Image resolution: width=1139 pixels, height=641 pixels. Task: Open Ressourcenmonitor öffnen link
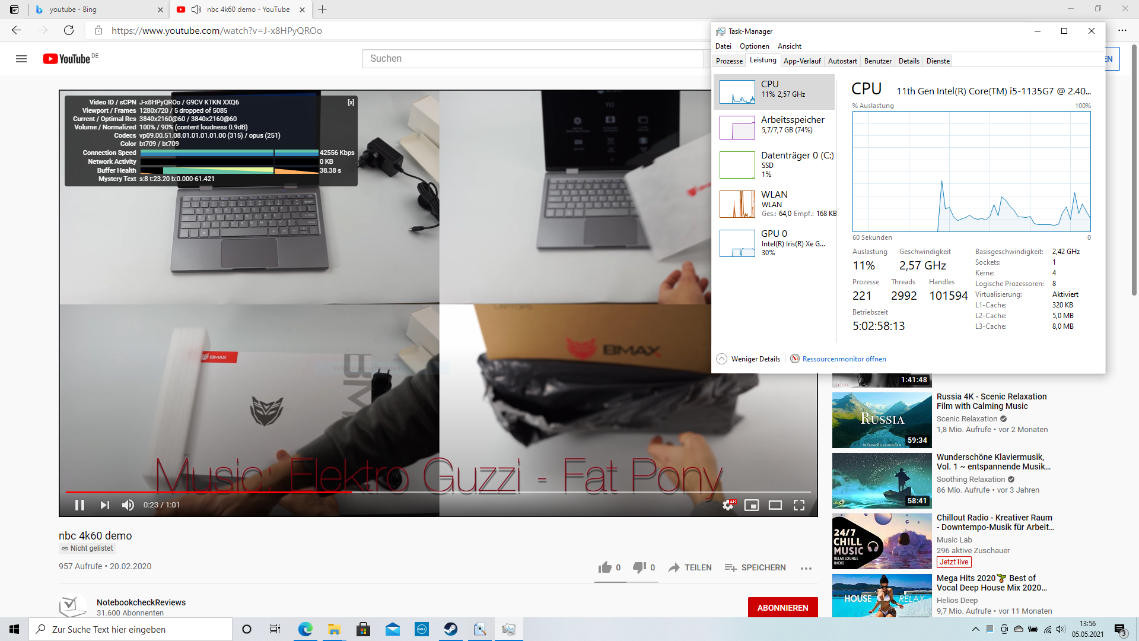coord(844,359)
